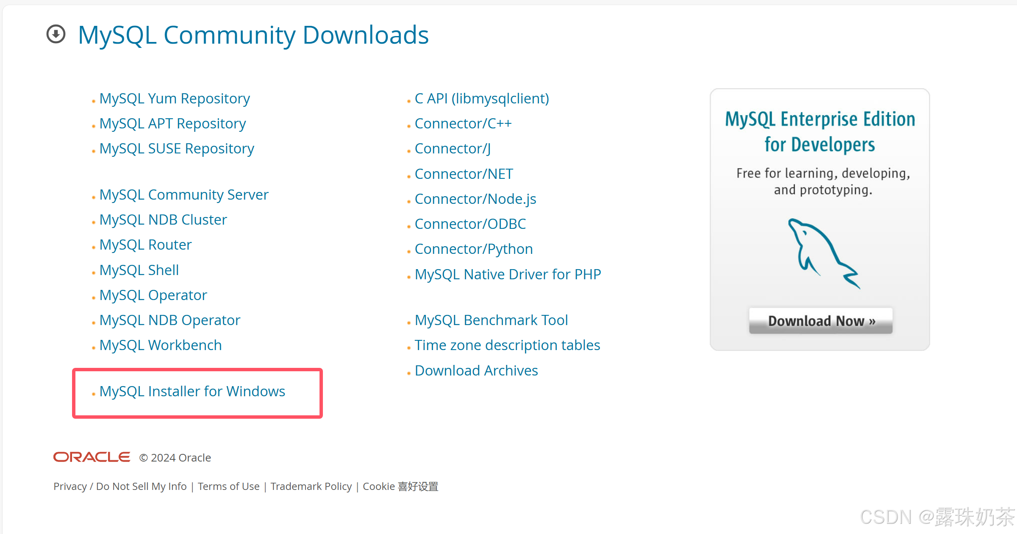
Task: Open MySQL Shell downloads link
Action: coord(139,270)
